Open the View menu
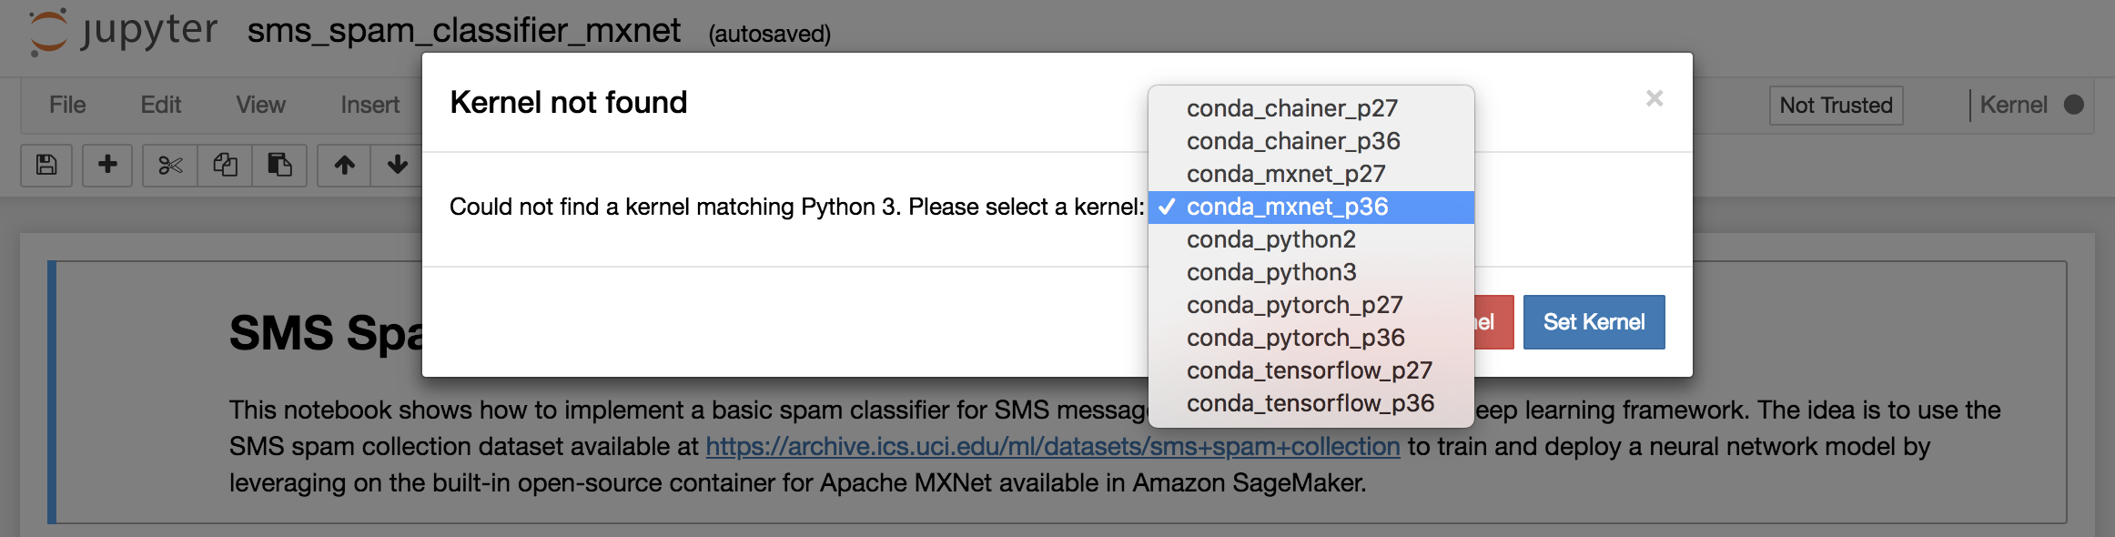Screen dimensions: 2115x537 (261, 106)
